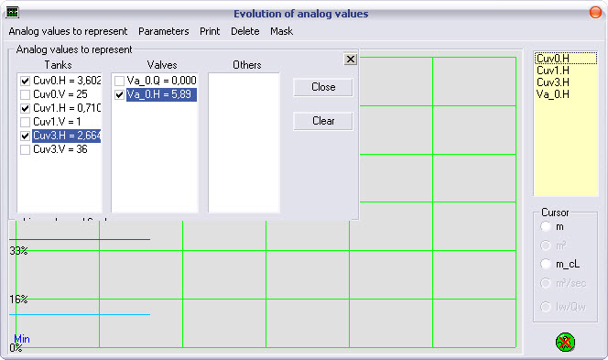This screenshot has height=360, width=608.
Task: Check the Cuv3.V tank checkbox
Action: [x=26, y=149]
